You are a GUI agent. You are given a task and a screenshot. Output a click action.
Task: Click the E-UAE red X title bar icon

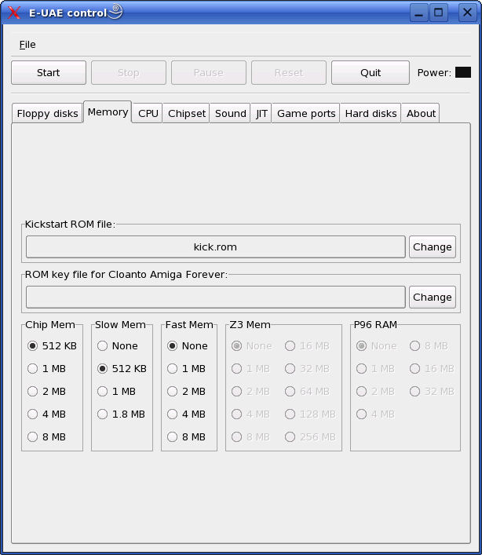13,13
